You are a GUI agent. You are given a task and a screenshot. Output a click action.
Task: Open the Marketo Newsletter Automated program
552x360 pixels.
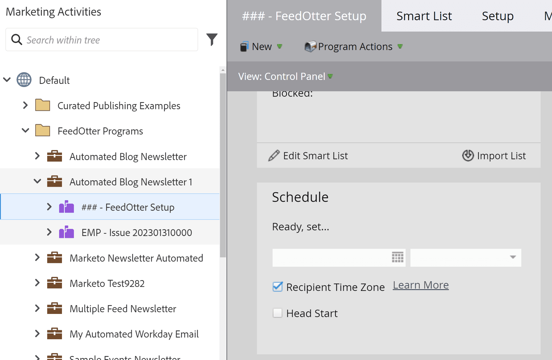[136, 258]
